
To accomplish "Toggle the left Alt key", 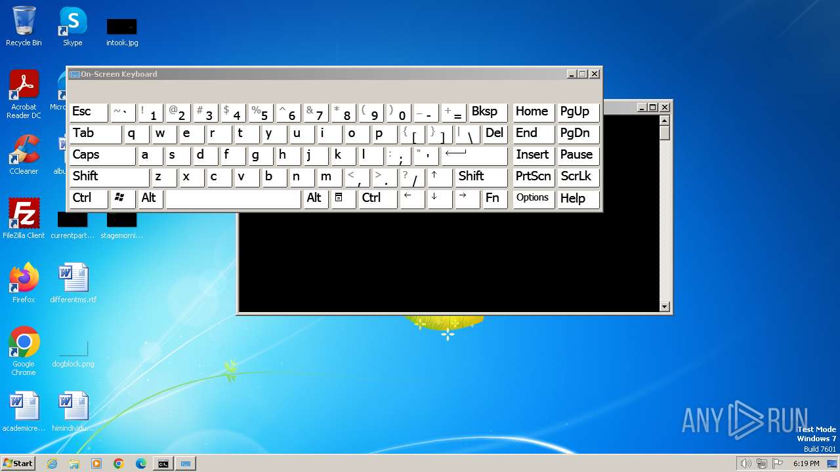I will pos(151,198).
